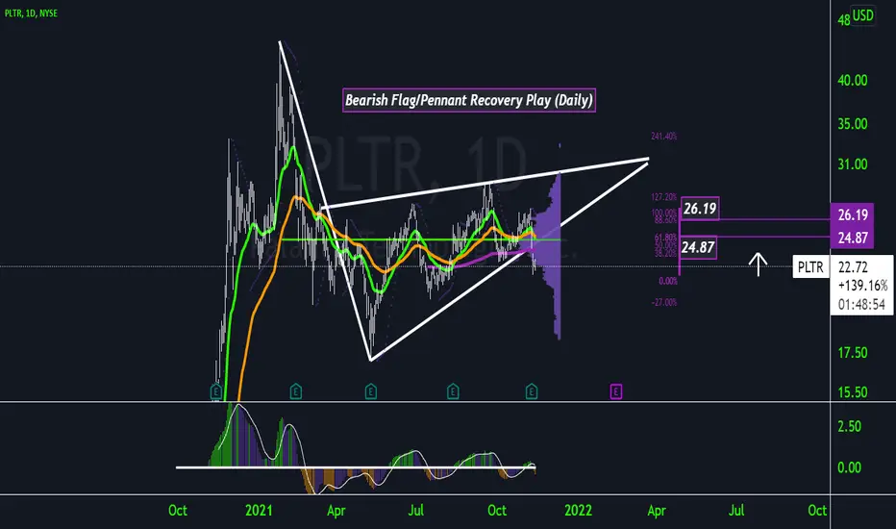Click the last Oct label on the time axis

coord(817,510)
